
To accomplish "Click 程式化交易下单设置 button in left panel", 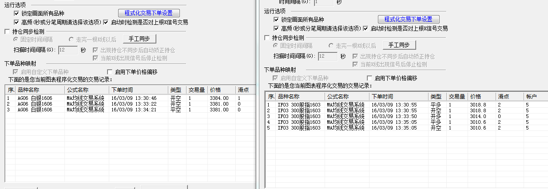I will (149, 13).
